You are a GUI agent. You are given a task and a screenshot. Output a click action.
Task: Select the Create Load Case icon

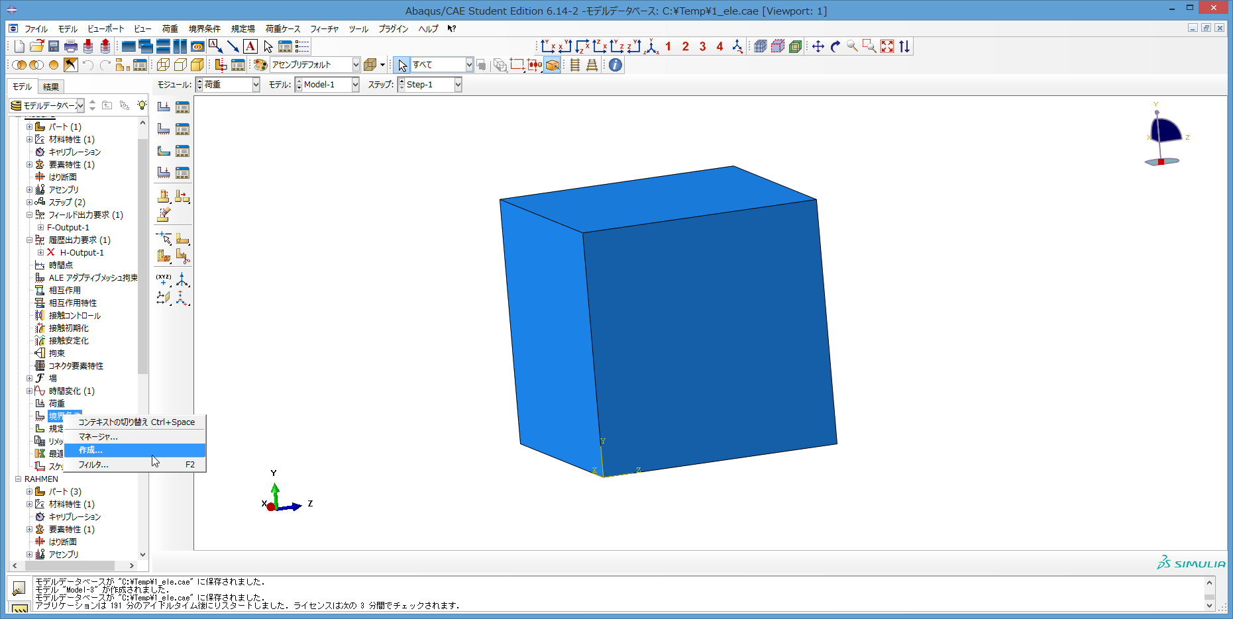point(164,172)
